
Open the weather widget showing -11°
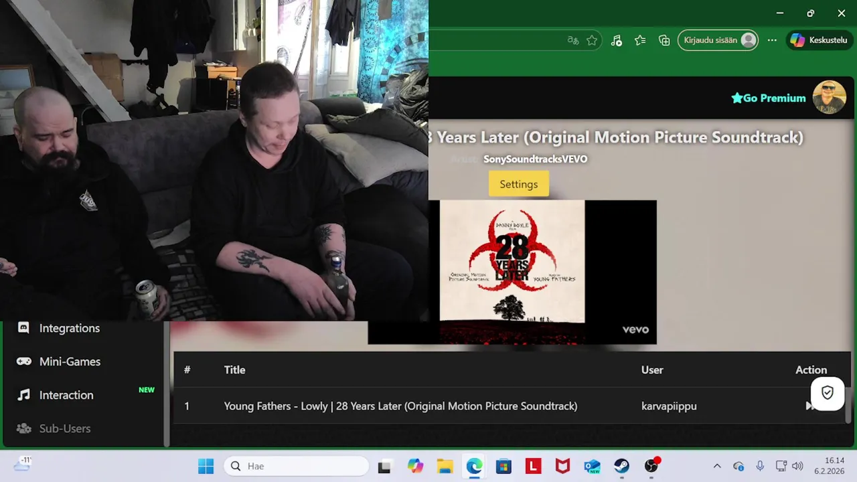21,463
